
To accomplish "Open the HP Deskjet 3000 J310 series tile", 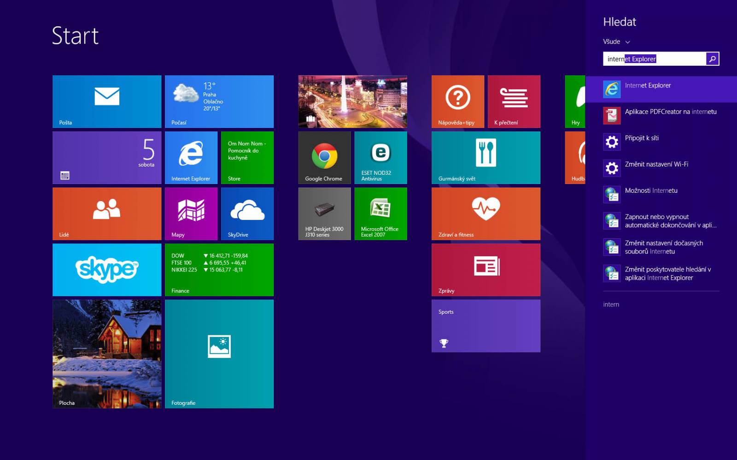I will click(325, 214).
